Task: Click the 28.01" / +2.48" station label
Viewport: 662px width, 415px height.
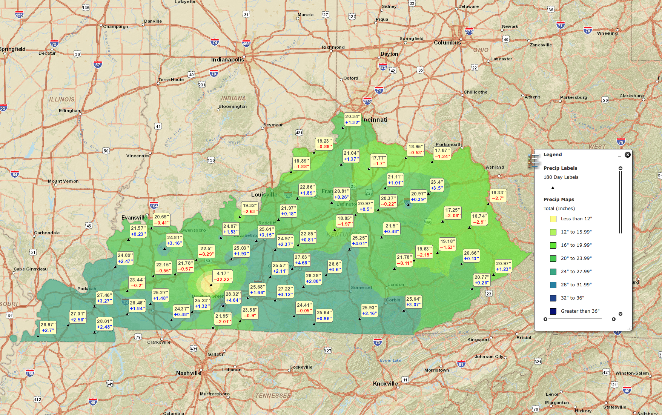Action: (104, 324)
